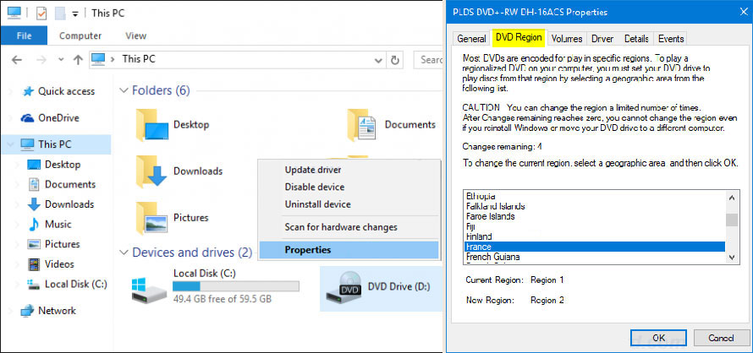This screenshot has height=353, width=753.
Task: Click the new folder icon in title bar
Action: tap(60, 13)
